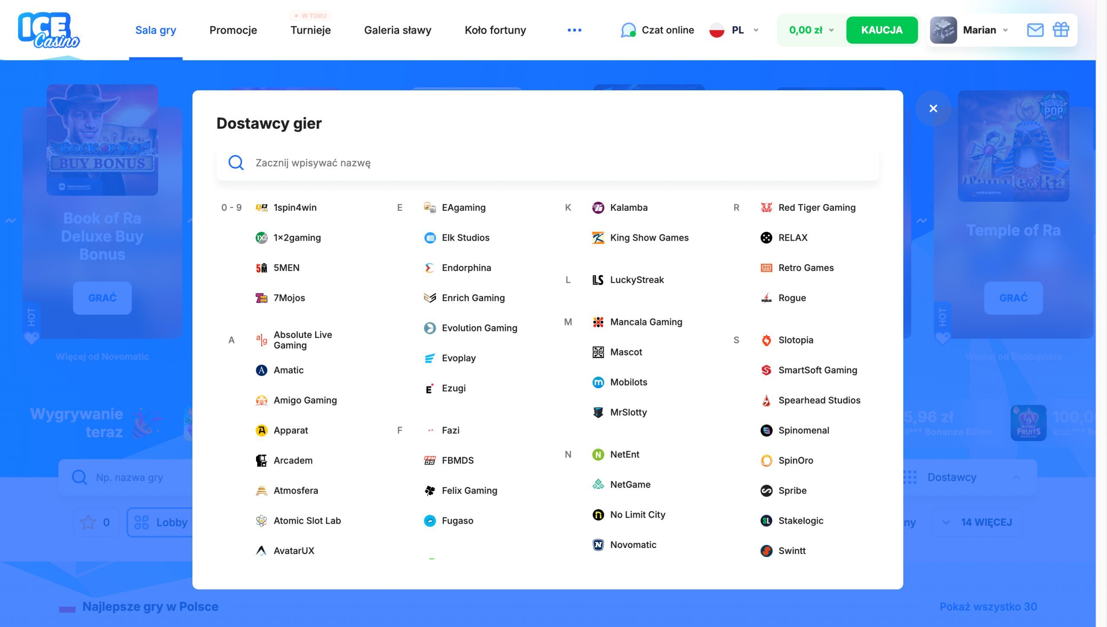Viewport: 1107px width, 627px height.
Task: Open the Turnieje tab
Action: (x=310, y=30)
